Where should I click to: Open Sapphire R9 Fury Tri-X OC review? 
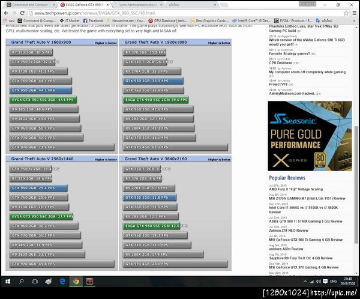301,258
